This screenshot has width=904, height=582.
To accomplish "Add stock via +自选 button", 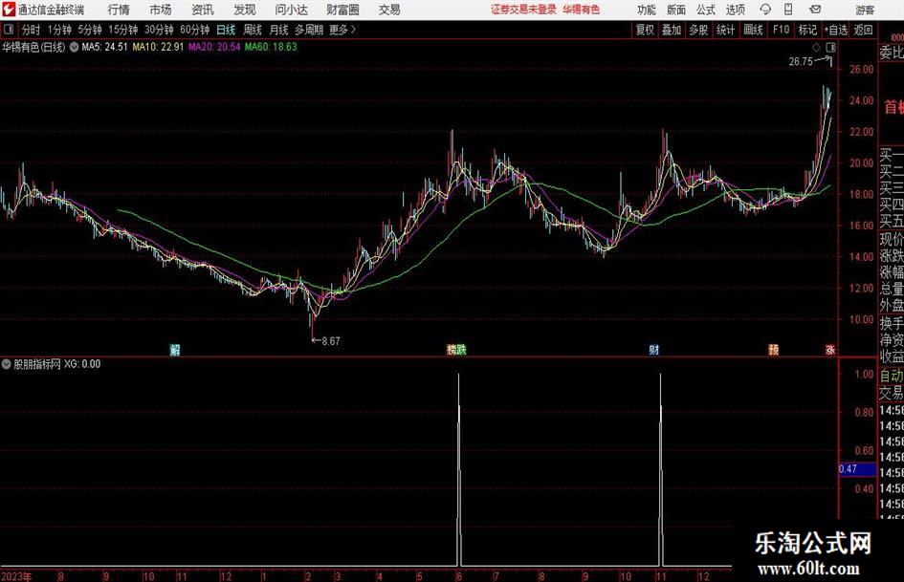I will (836, 30).
